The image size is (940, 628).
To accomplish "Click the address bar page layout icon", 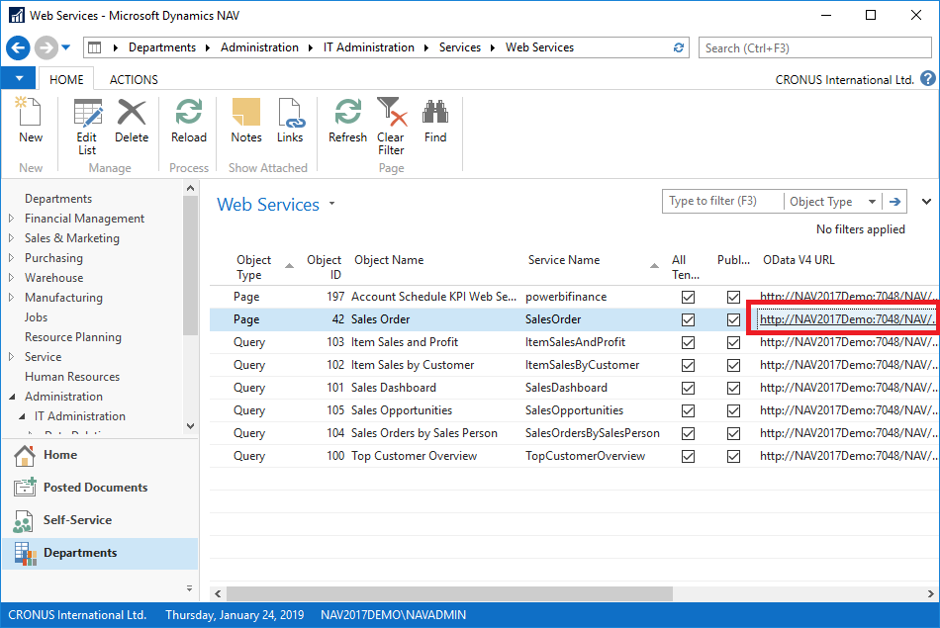I will pyautogui.click(x=95, y=47).
